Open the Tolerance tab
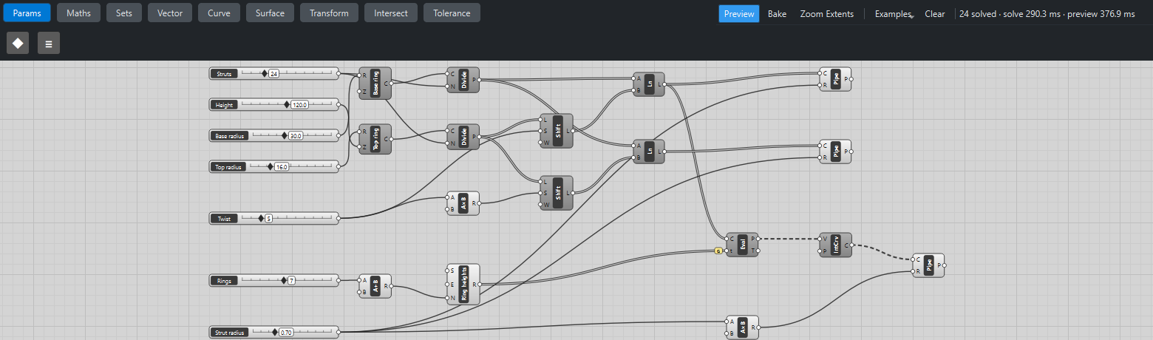This screenshot has width=1153, height=340. coord(452,13)
